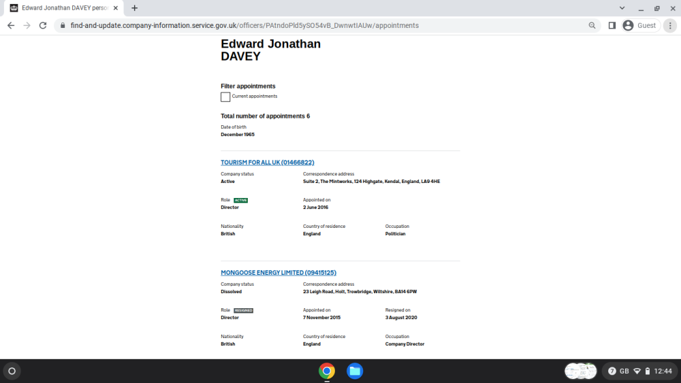The image size is (681, 383).
Task: Click the Kendal correspondence address text
Action: [371, 182]
